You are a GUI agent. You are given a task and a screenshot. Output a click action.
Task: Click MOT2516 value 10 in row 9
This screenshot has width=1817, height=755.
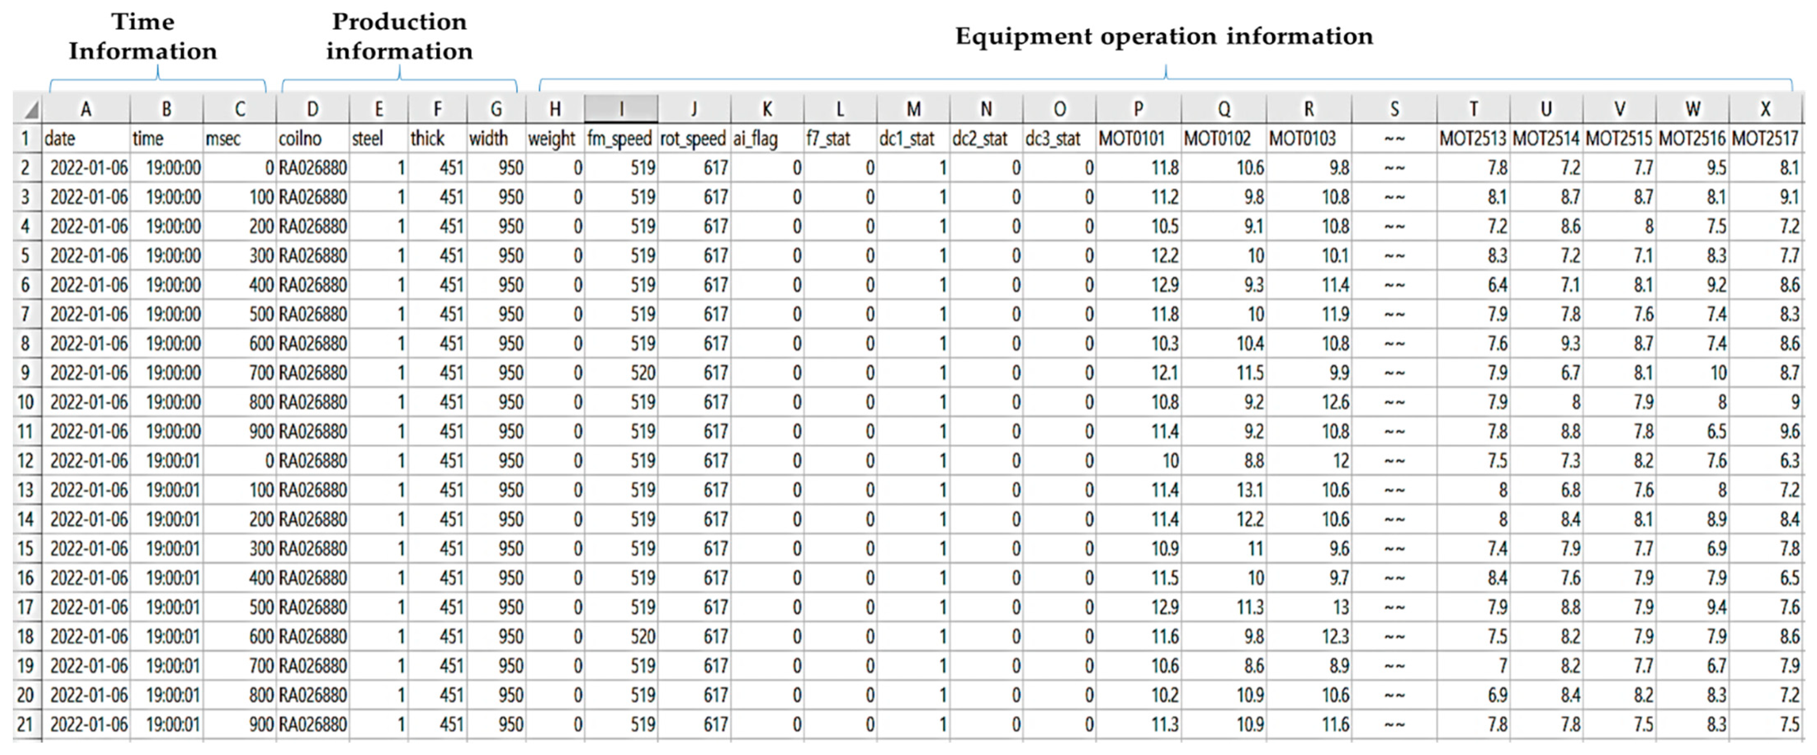pos(1692,373)
